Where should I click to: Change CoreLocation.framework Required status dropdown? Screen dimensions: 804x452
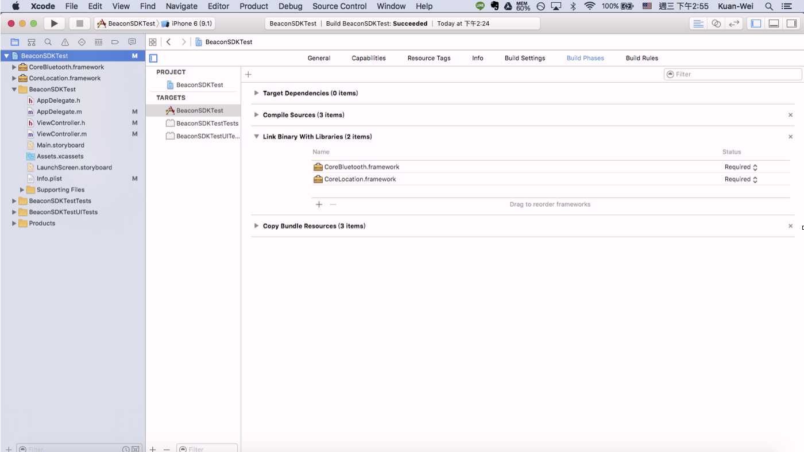click(741, 179)
